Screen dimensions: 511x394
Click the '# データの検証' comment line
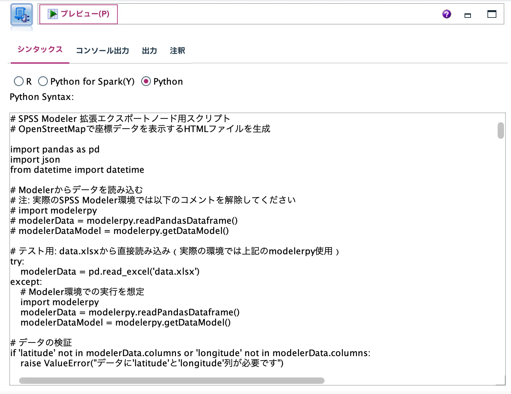41,343
